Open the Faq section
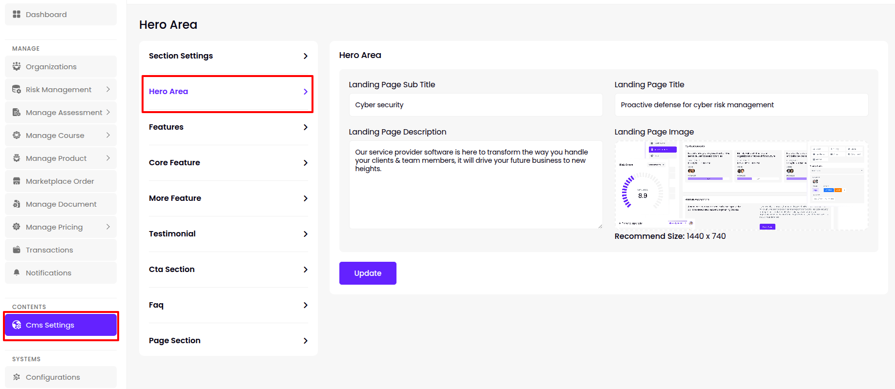Viewport: 895px width, 389px height. pos(228,305)
